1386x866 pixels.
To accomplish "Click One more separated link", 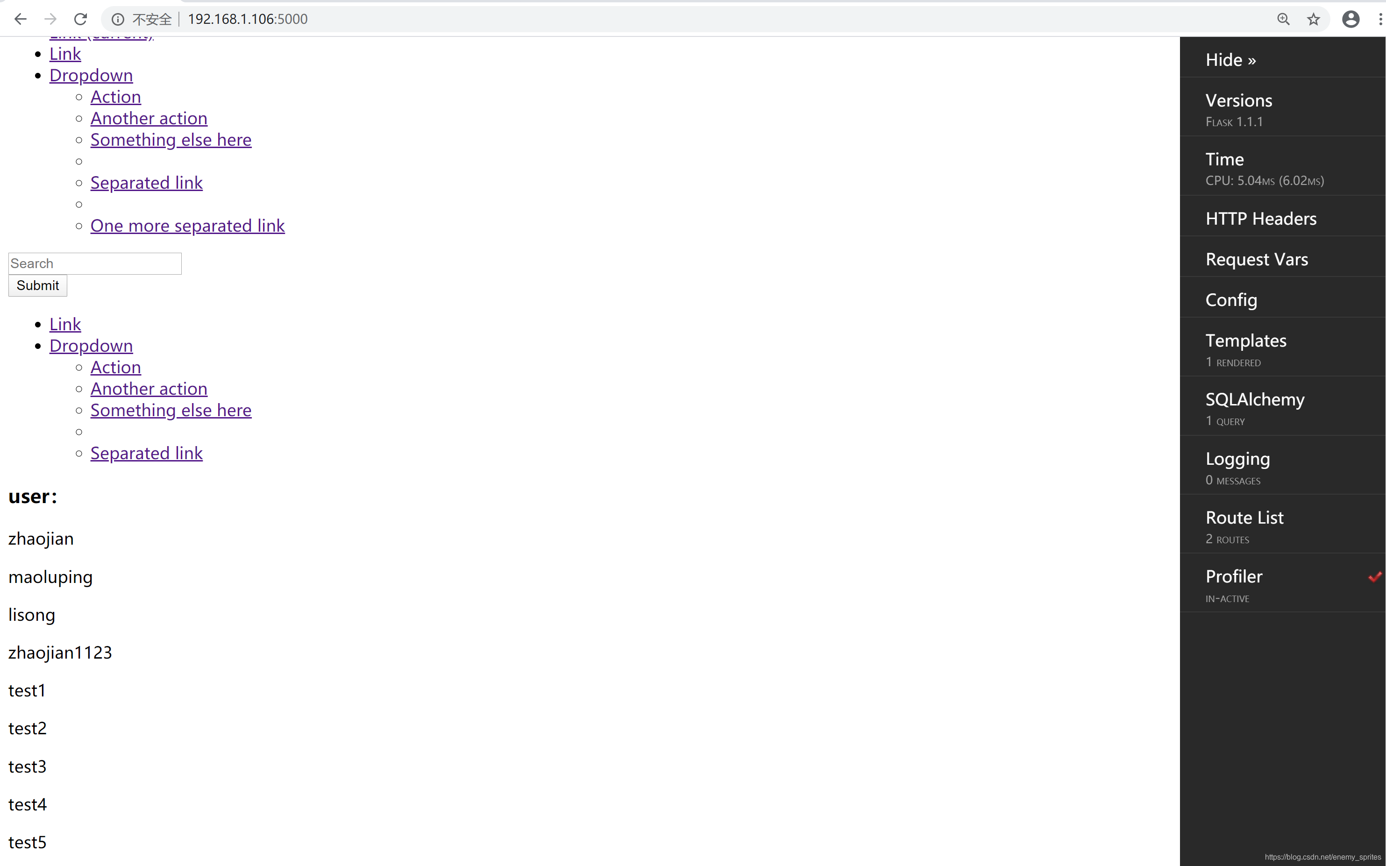I will (x=187, y=226).
